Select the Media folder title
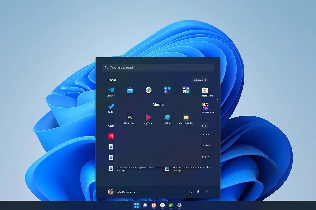This screenshot has height=210, width=316. click(158, 104)
